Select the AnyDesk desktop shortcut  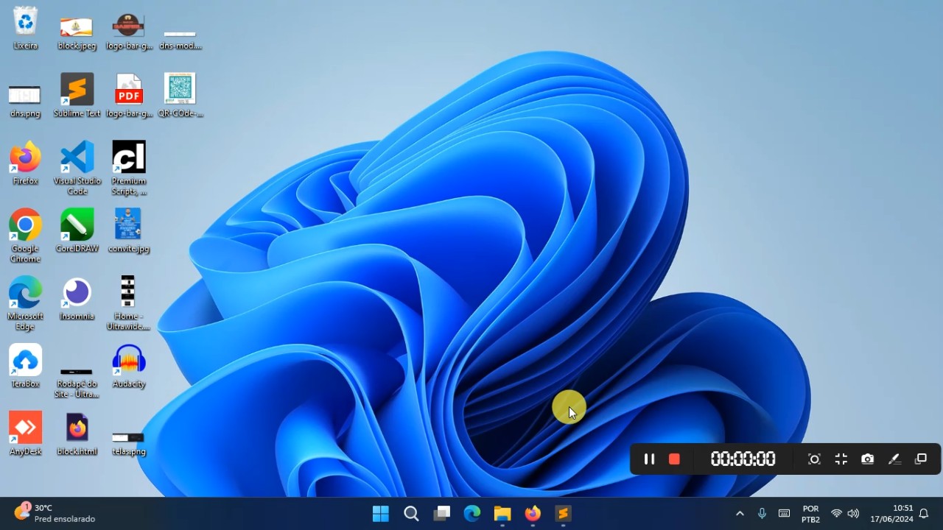coord(26,434)
